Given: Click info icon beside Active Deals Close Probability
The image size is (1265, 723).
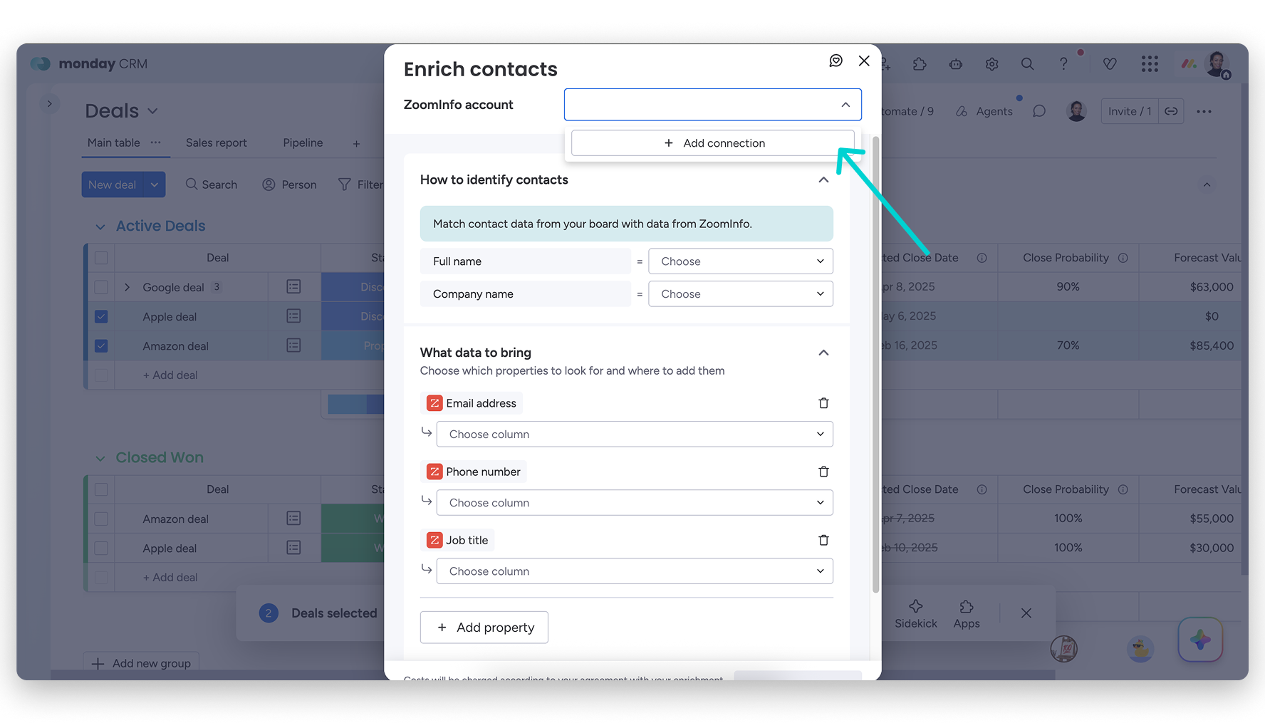Looking at the screenshot, I should [1123, 258].
